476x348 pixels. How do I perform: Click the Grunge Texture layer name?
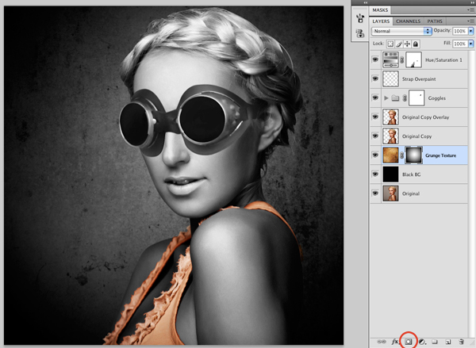(x=440, y=155)
